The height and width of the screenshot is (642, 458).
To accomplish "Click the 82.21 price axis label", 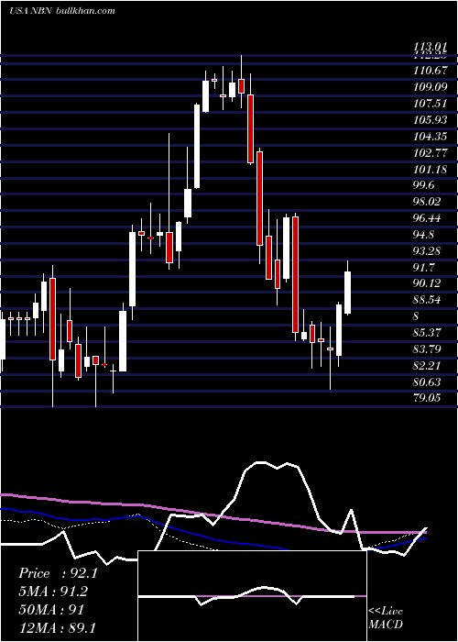I will [427, 365].
